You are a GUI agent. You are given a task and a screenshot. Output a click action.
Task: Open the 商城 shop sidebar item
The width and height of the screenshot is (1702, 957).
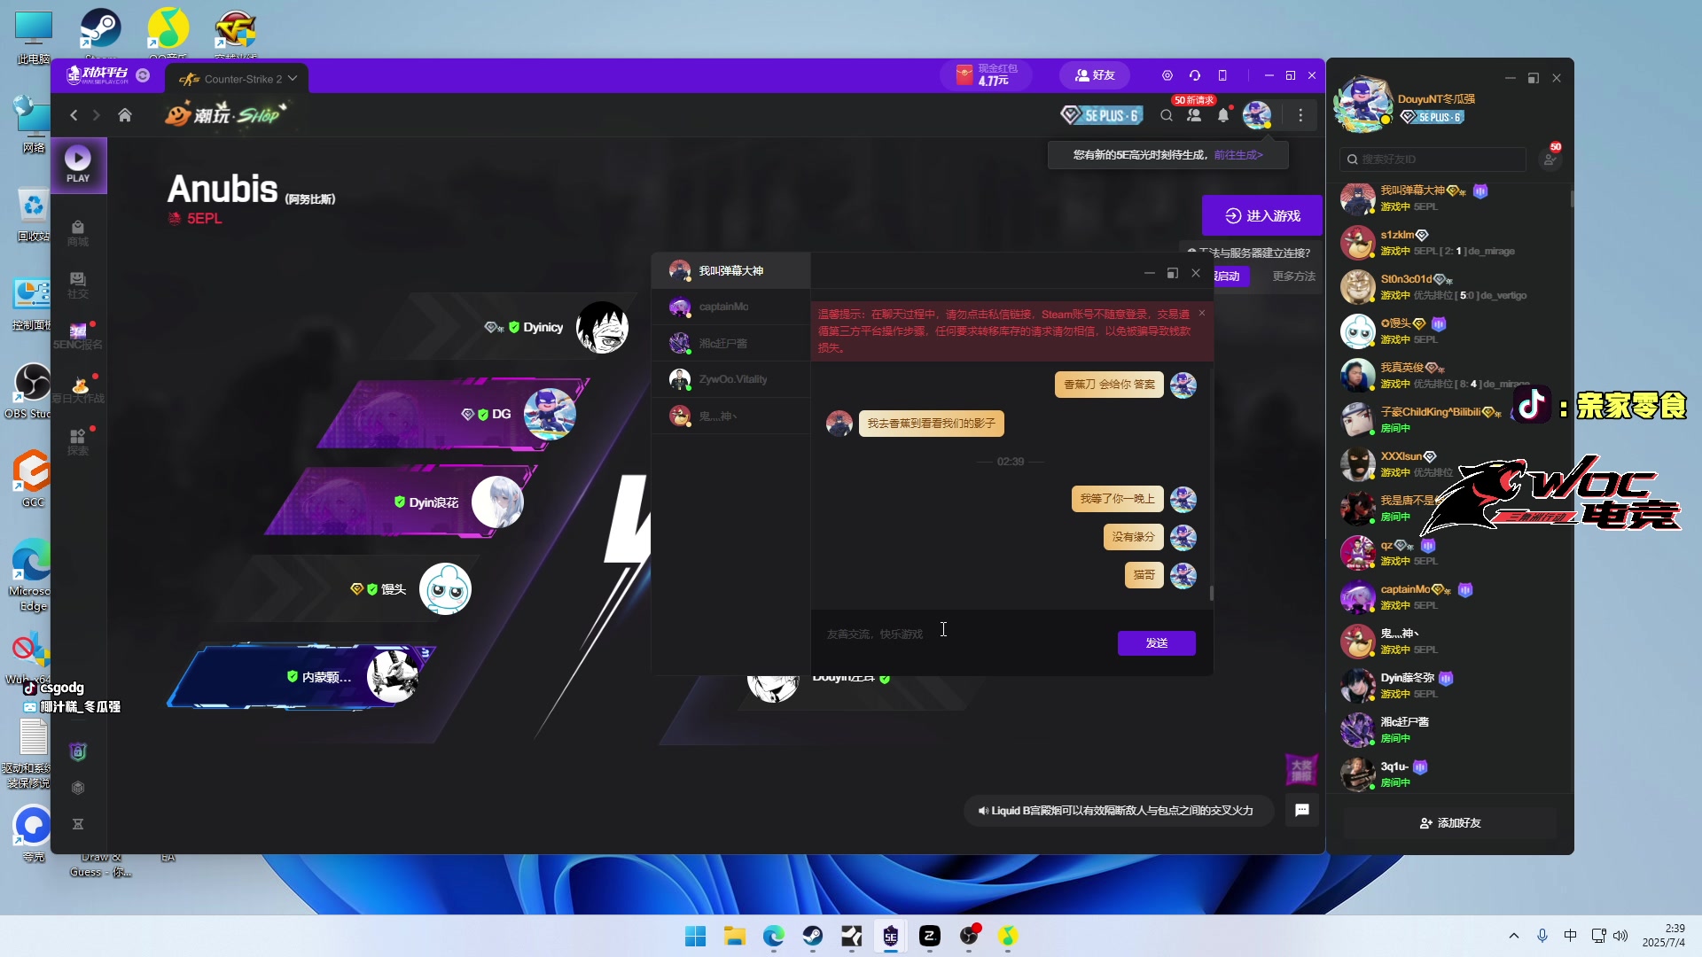click(78, 234)
